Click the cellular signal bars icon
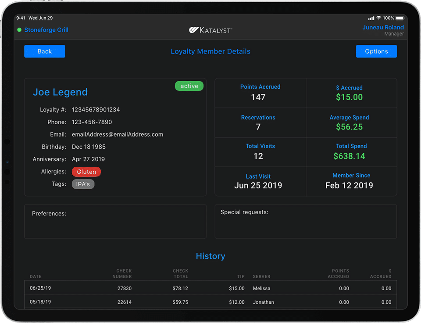421x323 pixels. (371, 18)
